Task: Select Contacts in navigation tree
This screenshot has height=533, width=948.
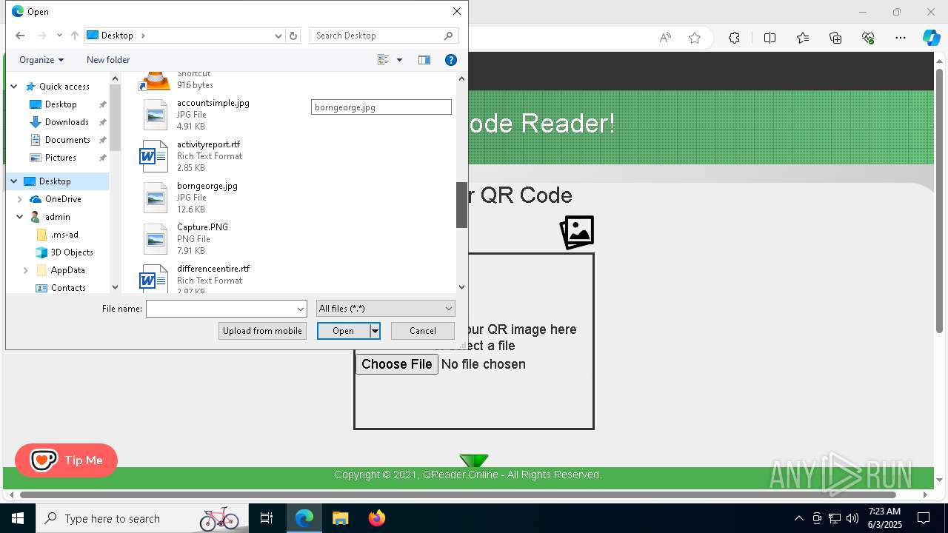Action: coord(68,288)
